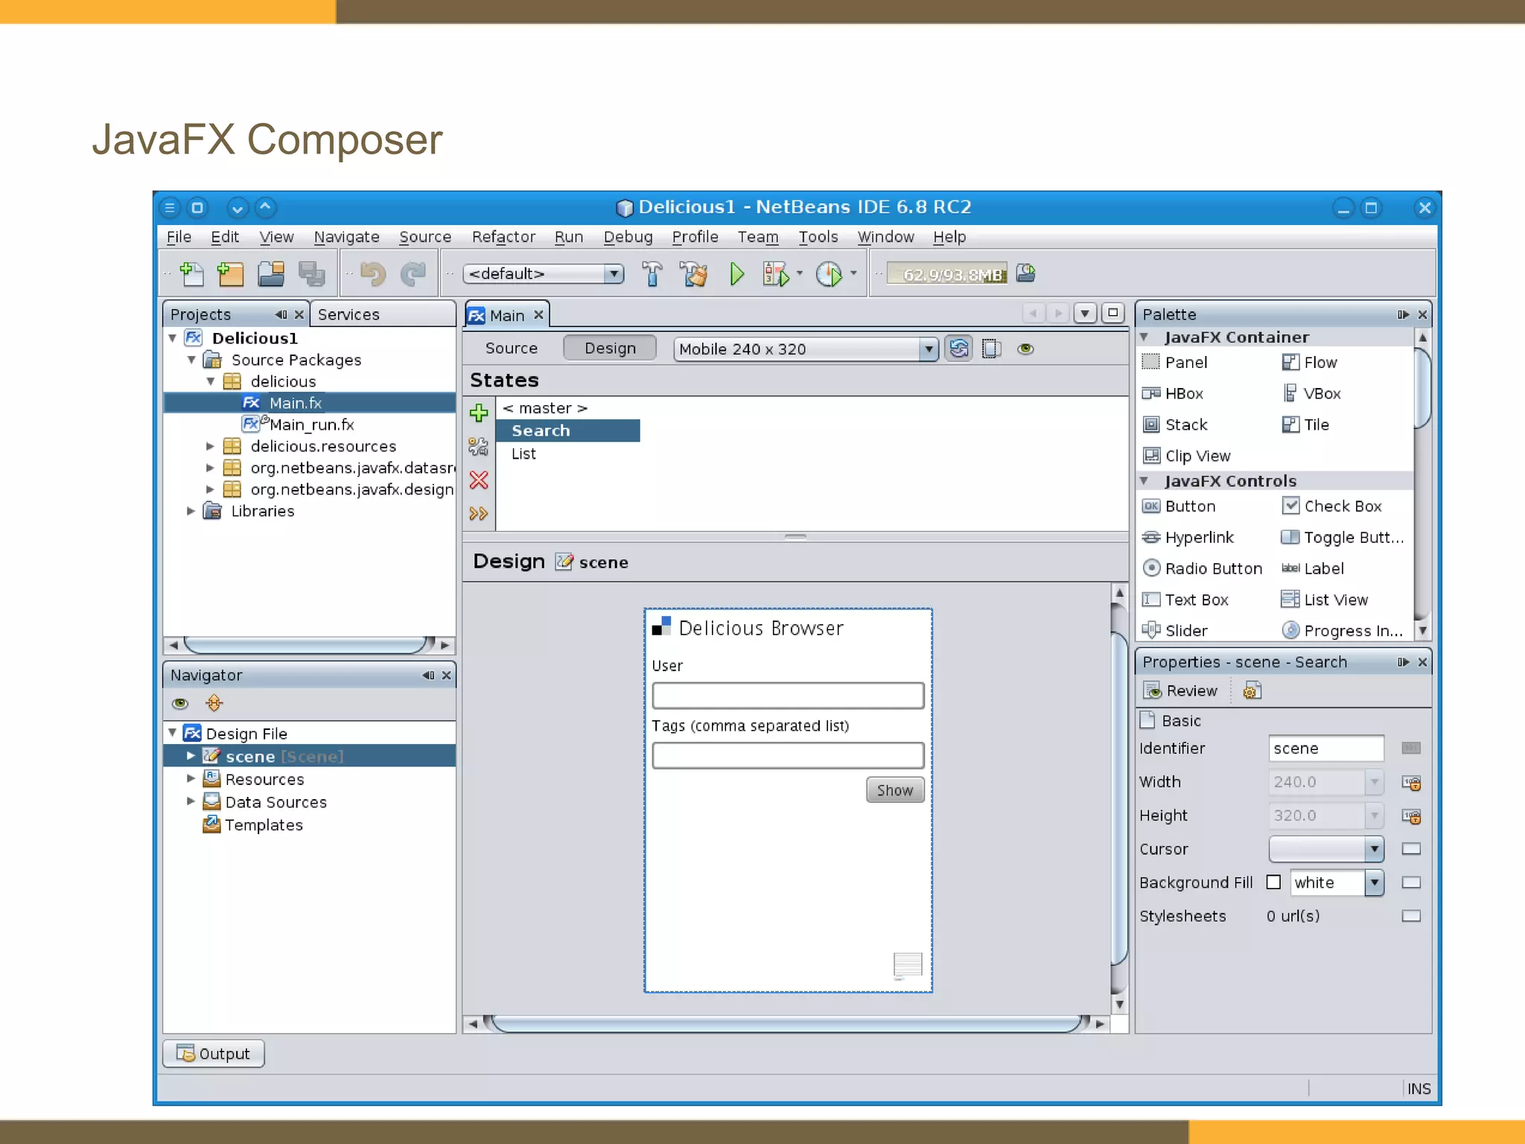Click the New File toolbar icon
The height and width of the screenshot is (1144, 1525).
(191, 274)
